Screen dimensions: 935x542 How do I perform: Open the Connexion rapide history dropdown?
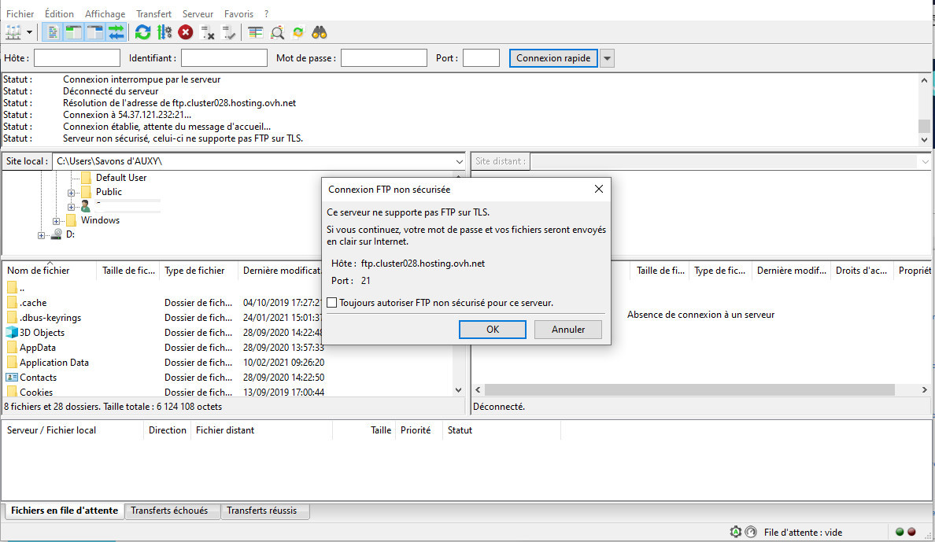(x=607, y=58)
